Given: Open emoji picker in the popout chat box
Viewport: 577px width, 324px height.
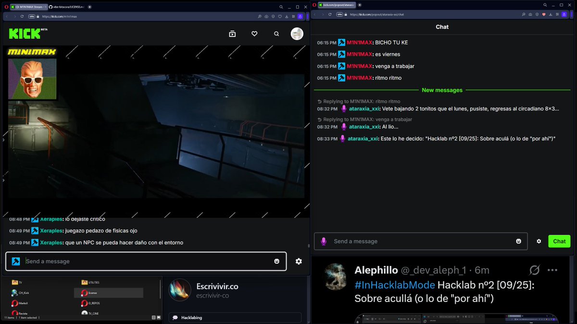Looking at the screenshot, I should pyautogui.click(x=518, y=241).
